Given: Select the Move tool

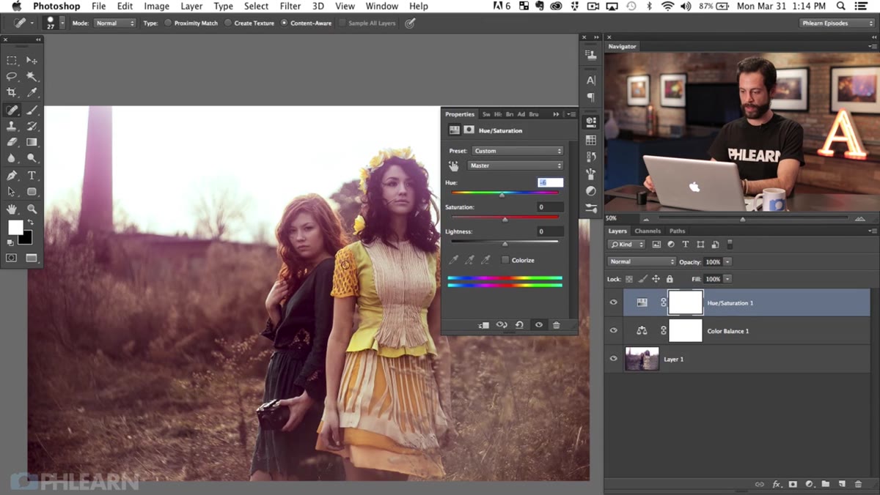Looking at the screenshot, I should click(x=32, y=61).
